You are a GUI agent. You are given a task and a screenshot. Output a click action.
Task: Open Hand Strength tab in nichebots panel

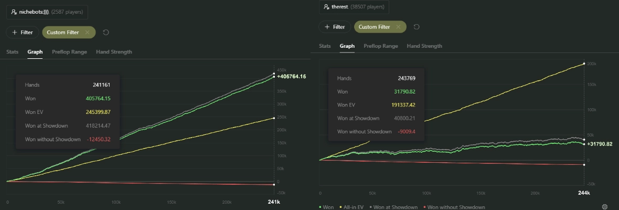[x=114, y=51]
